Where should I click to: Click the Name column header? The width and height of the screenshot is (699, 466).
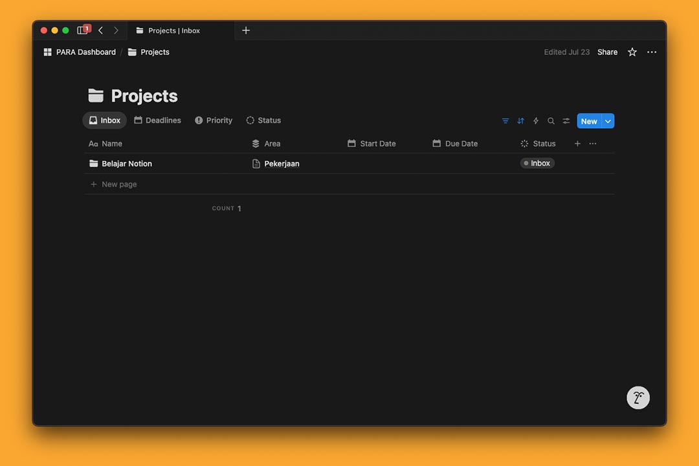pyautogui.click(x=105, y=144)
